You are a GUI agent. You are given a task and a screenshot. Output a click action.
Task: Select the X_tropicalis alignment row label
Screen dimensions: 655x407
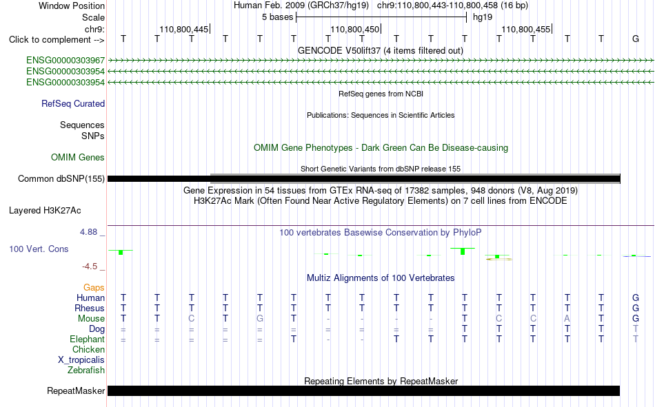(x=81, y=360)
